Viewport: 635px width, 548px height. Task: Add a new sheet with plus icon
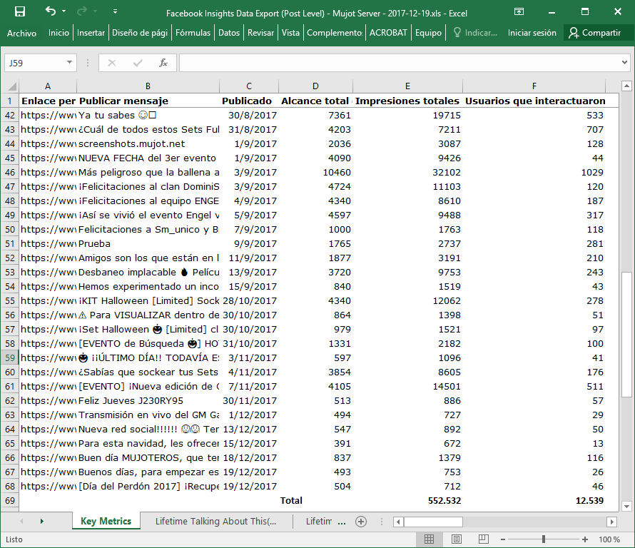361,522
